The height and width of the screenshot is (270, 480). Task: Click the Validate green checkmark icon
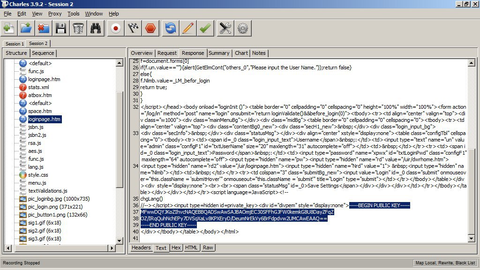[x=205, y=29]
